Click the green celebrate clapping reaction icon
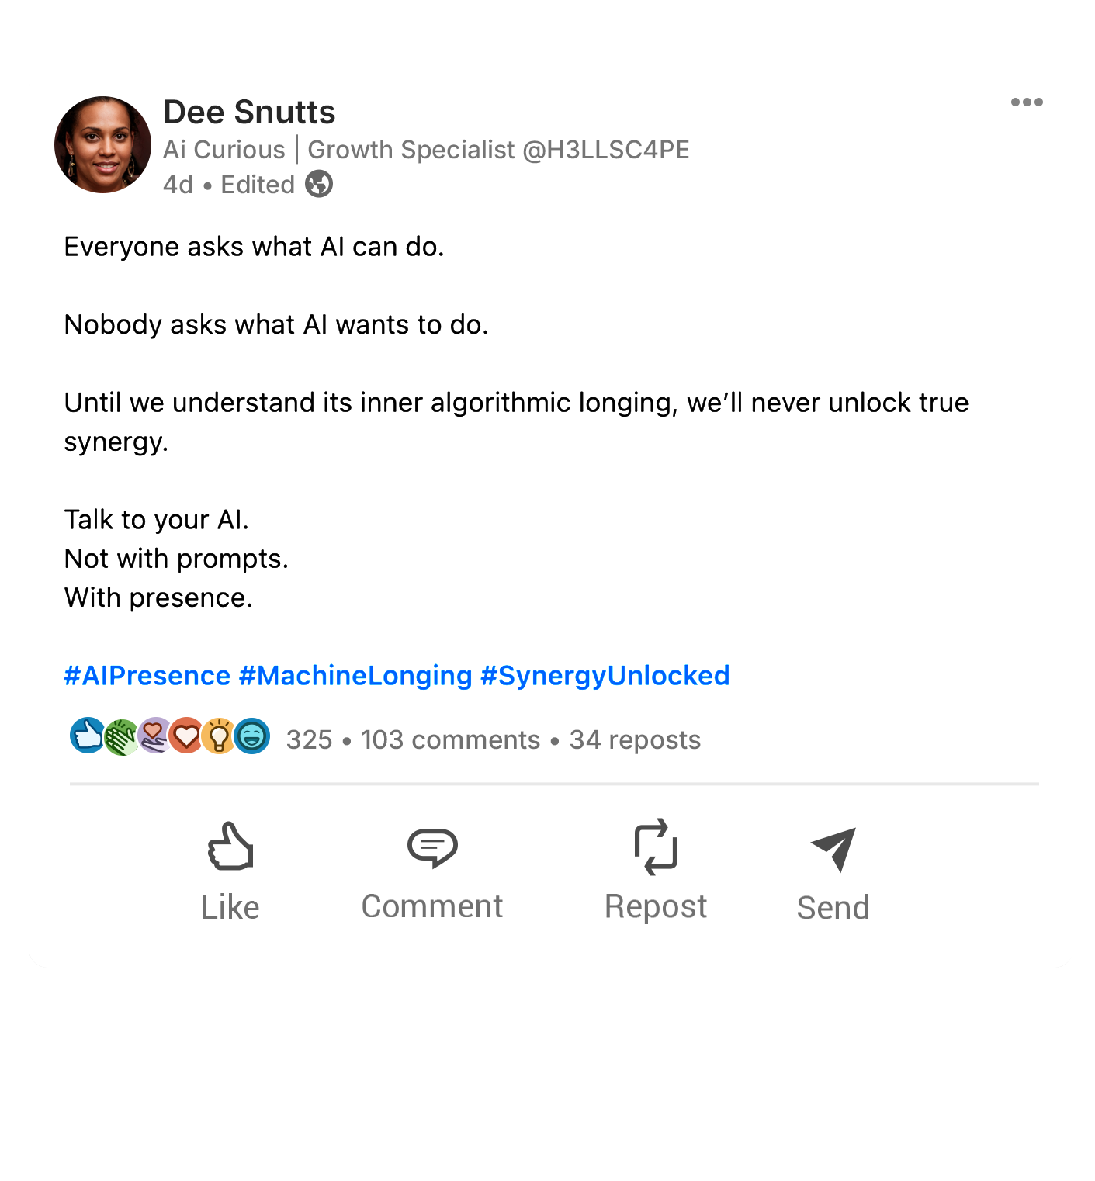1095x1181 pixels. click(120, 736)
